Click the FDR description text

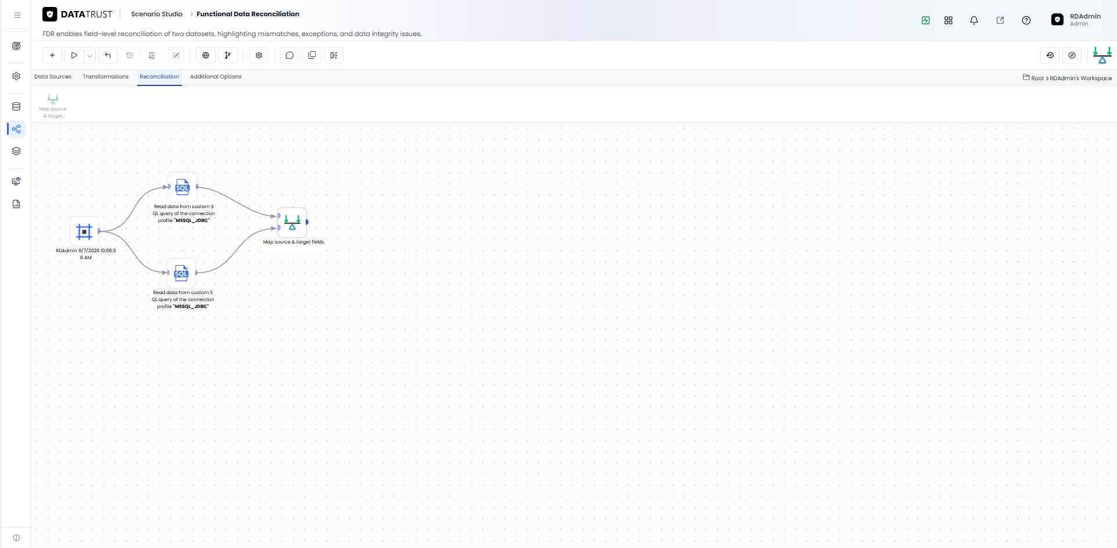[232, 34]
